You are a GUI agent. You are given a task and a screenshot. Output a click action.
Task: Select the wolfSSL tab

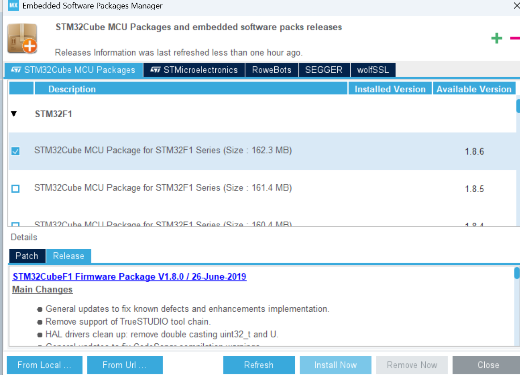click(x=373, y=70)
